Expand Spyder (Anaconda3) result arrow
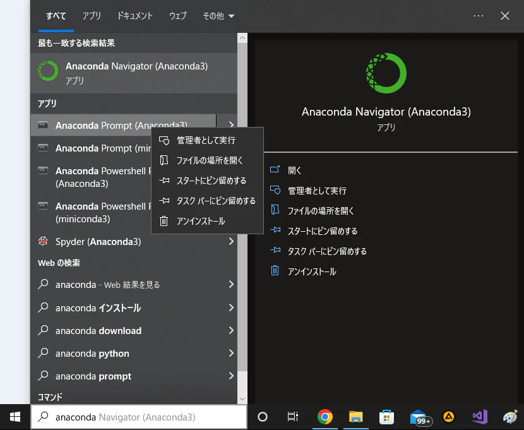The width and height of the screenshot is (524, 430). [231, 241]
